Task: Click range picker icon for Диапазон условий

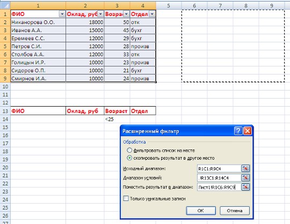Action: pyautogui.click(x=245, y=178)
